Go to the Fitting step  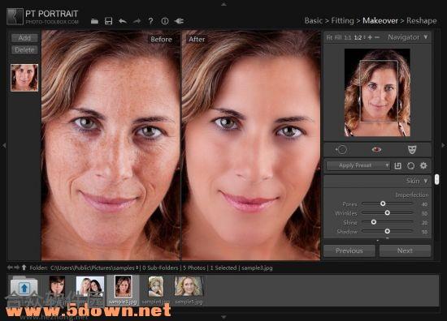(342, 21)
